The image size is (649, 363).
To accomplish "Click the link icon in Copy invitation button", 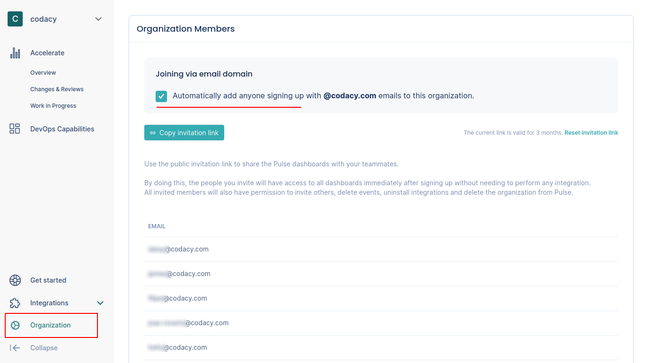I will coord(153,133).
